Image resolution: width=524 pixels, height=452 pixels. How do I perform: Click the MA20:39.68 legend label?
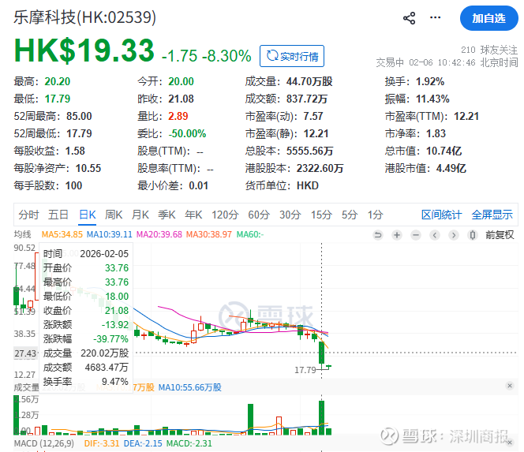[159, 234]
